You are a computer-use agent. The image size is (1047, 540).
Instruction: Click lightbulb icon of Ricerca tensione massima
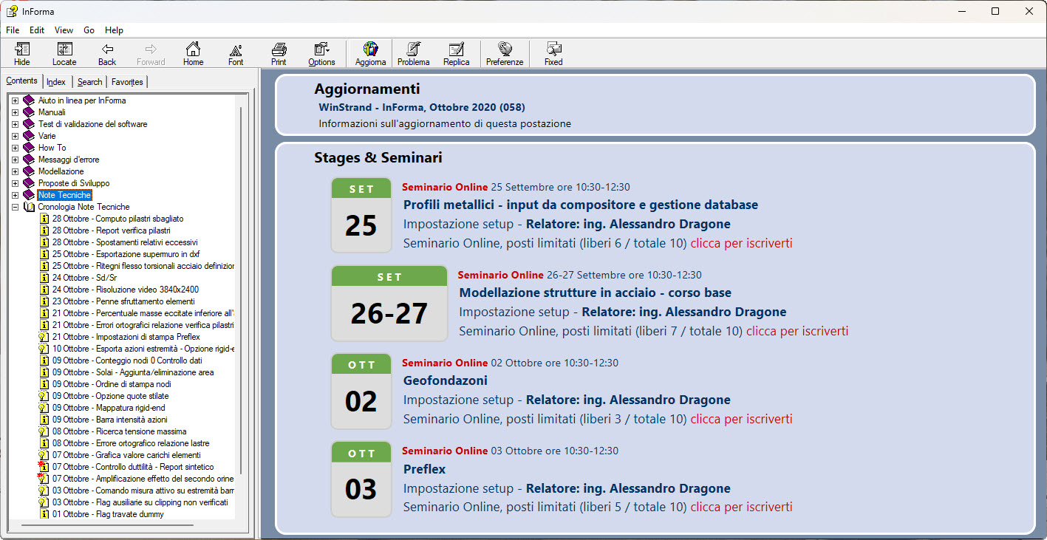[44, 431]
